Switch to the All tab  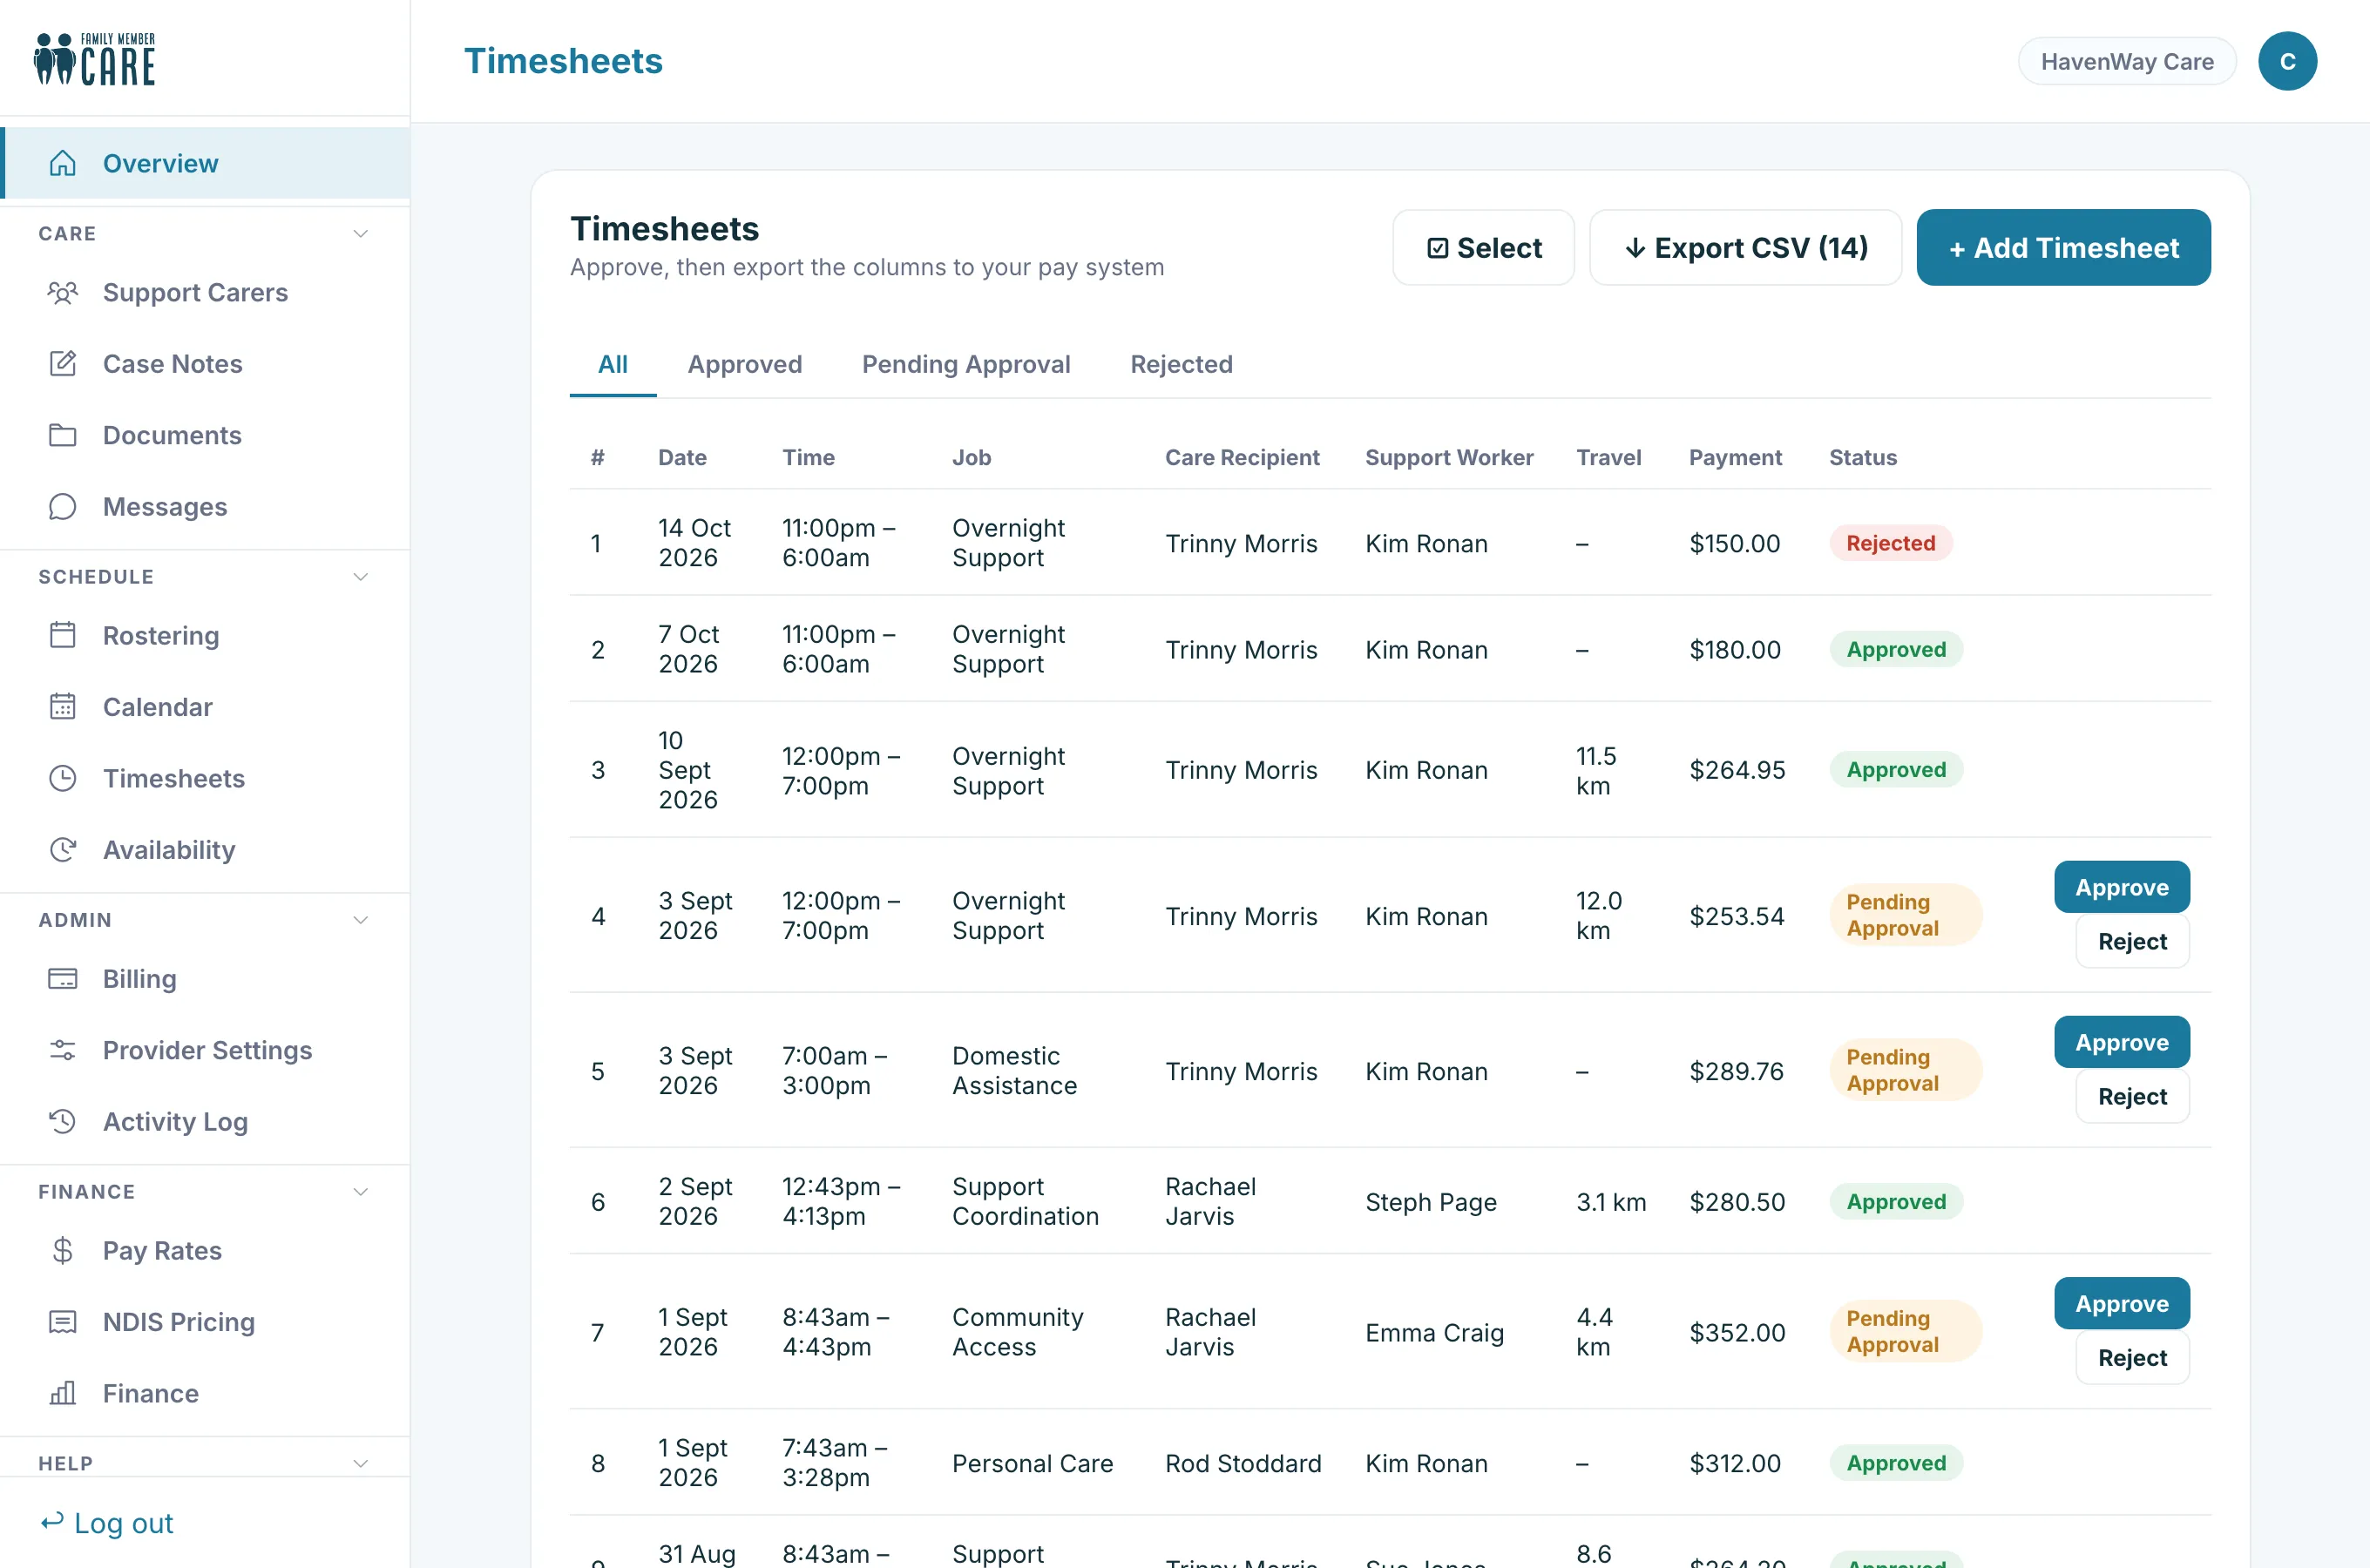tap(613, 364)
